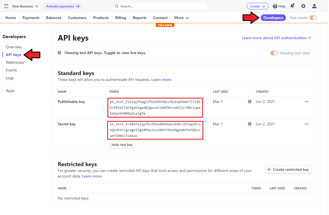Image resolution: width=329 pixels, height=215 pixels.
Task: Open the Reports tab
Action: pos(140,18)
